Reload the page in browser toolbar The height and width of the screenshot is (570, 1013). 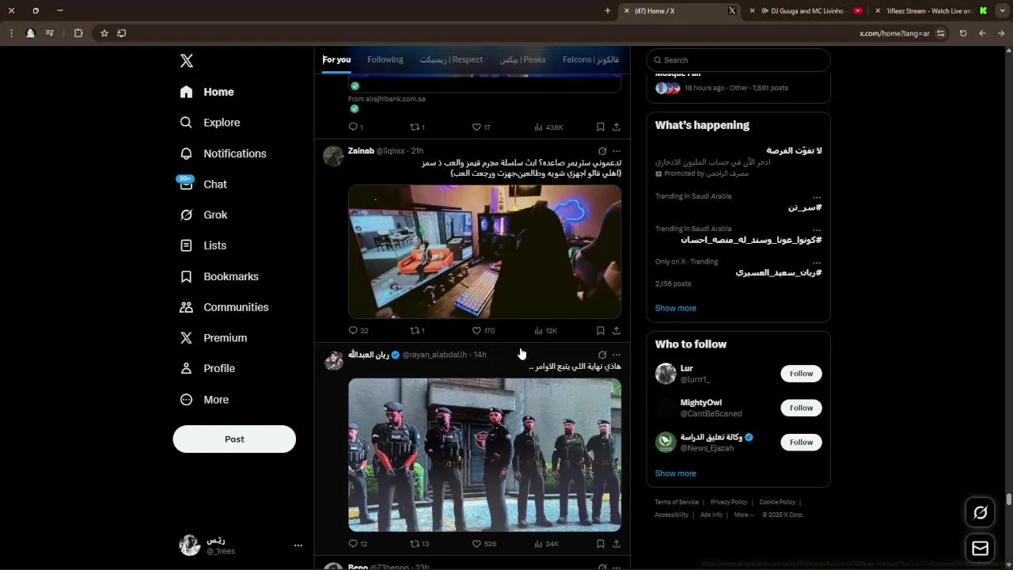[x=963, y=33]
